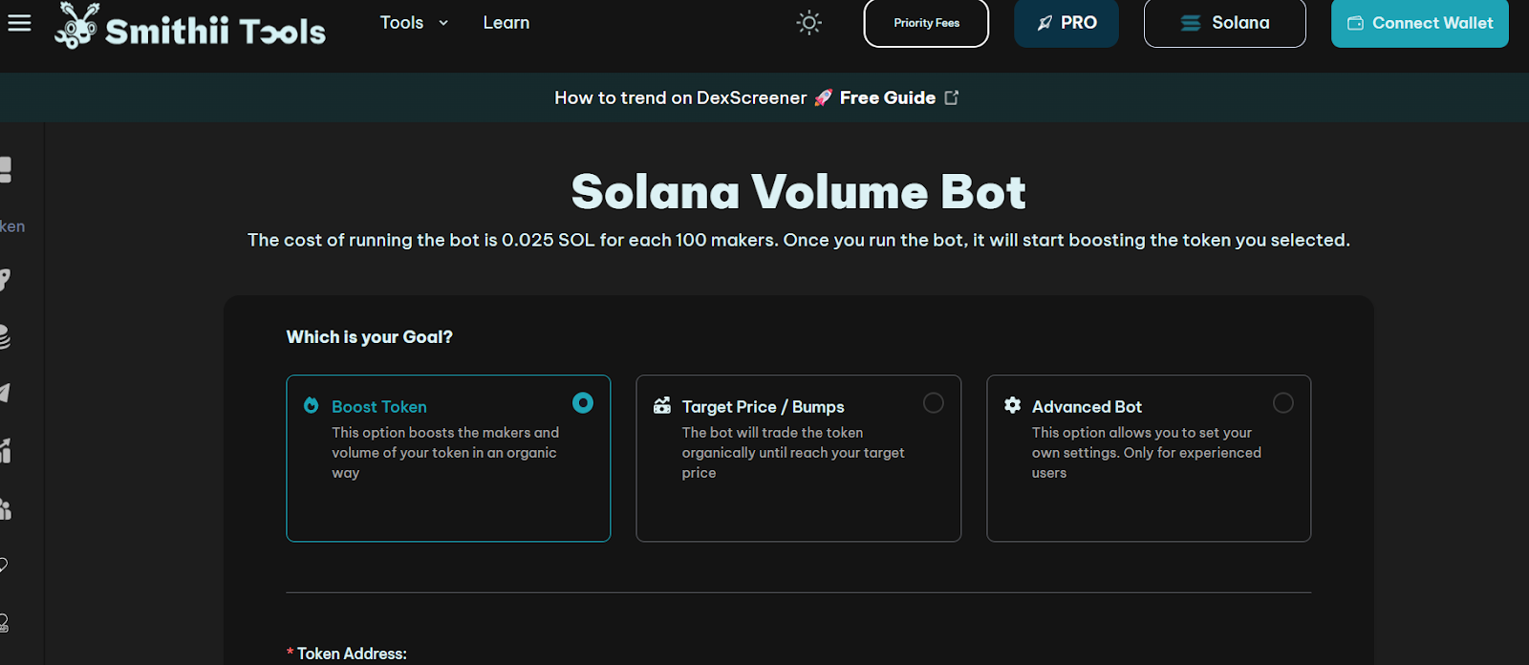The width and height of the screenshot is (1529, 665).
Task: Click the Priority Fees button
Action: [926, 23]
